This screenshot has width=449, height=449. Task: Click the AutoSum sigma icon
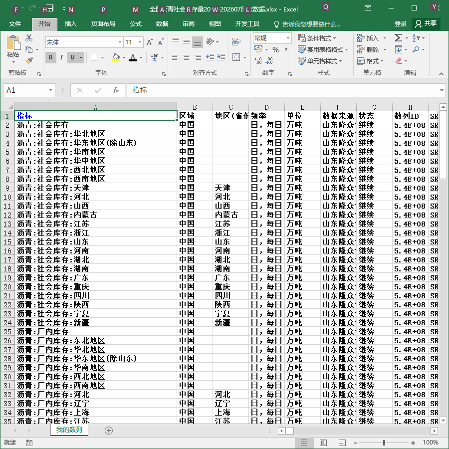(x=398, y=38)
